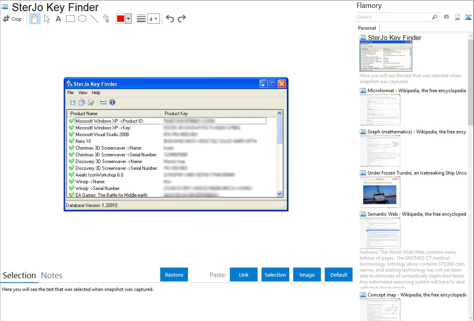Open the Semantic Web snapshot thumbnail
Screen dimensions: 474x321
[380, 233]
